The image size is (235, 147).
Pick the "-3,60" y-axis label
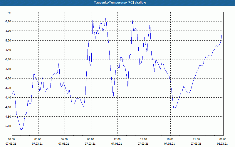pos(8,59)
